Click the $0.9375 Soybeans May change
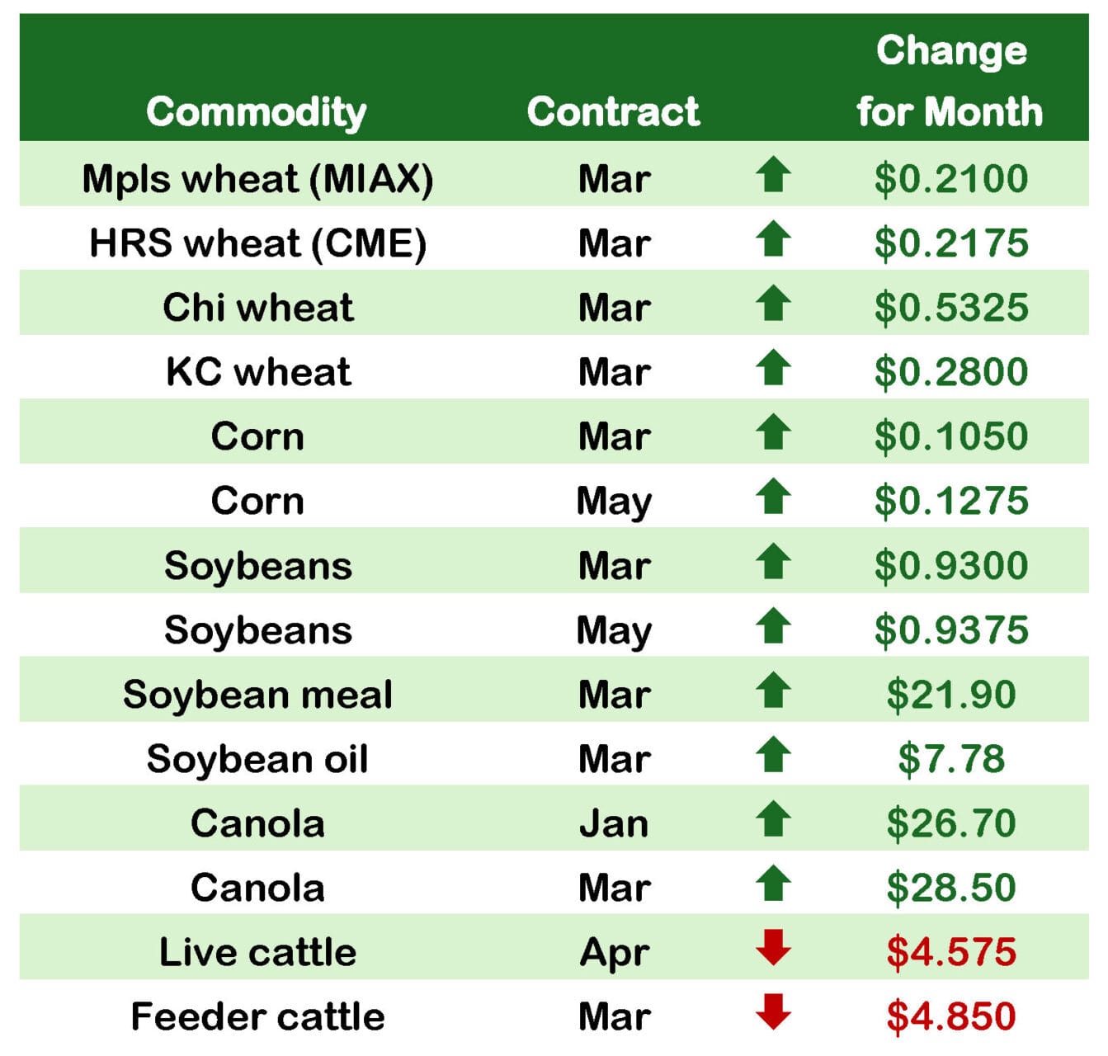 click(x=951, y=630)
